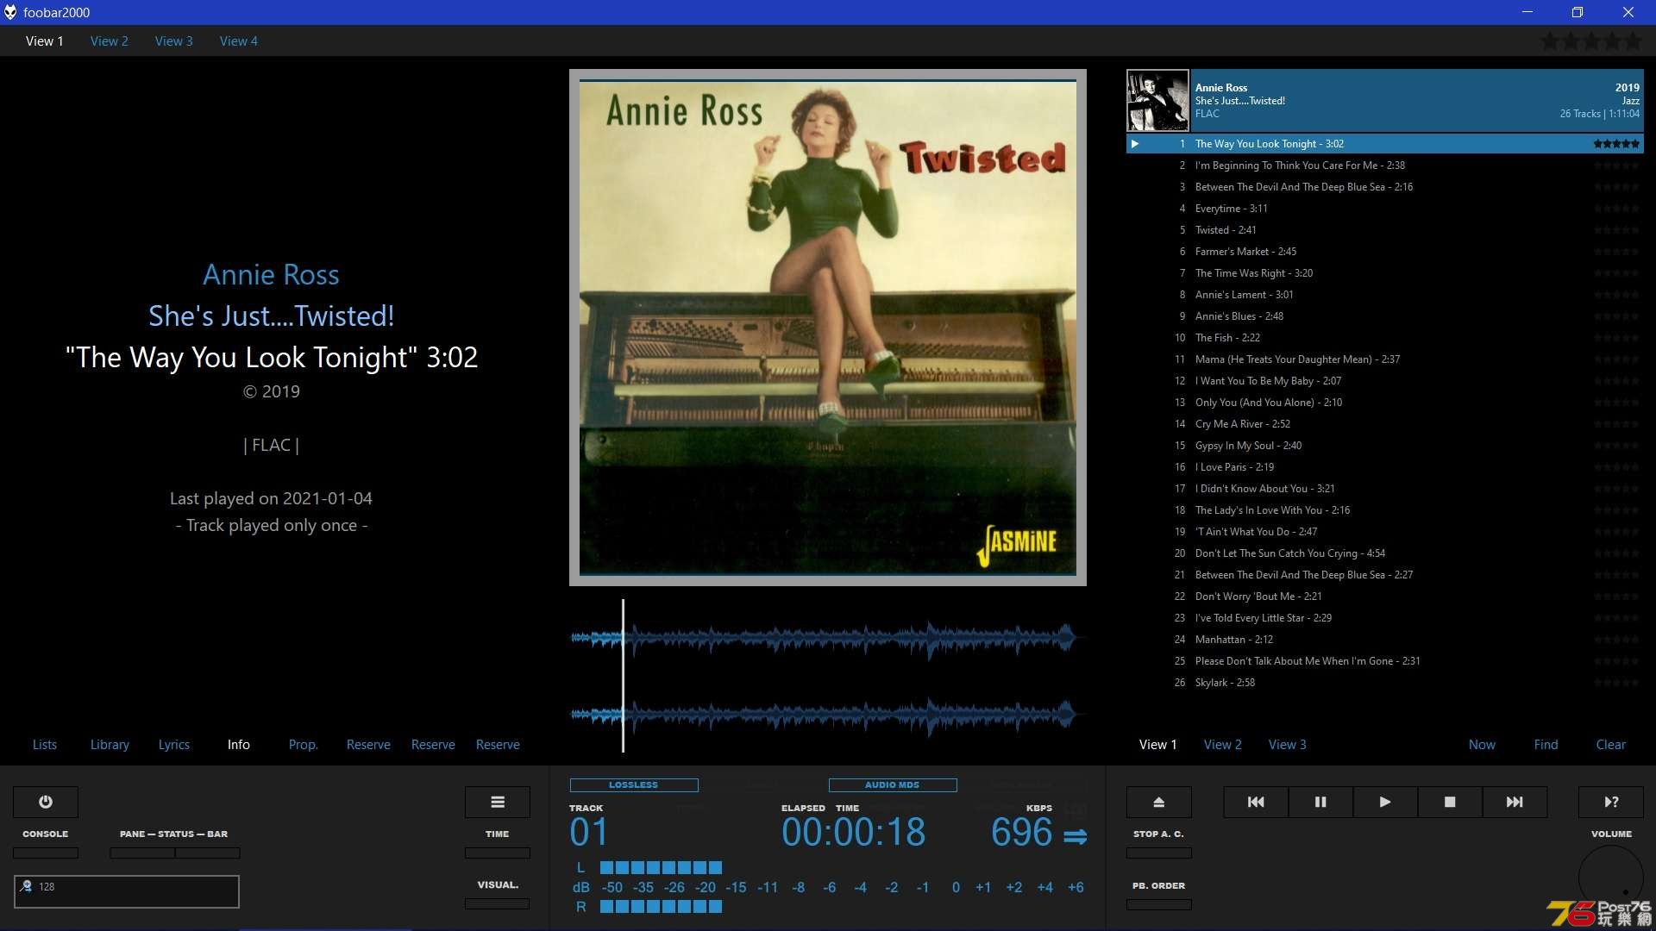The width and height of the screenshot is (1656, 931).
Task: Select track "Everytime - 3:11"
Action: click(1385, 209)
